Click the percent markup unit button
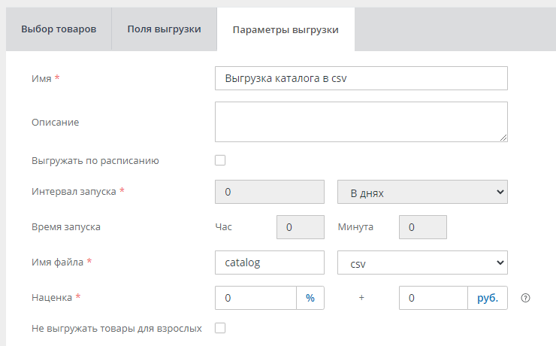 [310, 298]
